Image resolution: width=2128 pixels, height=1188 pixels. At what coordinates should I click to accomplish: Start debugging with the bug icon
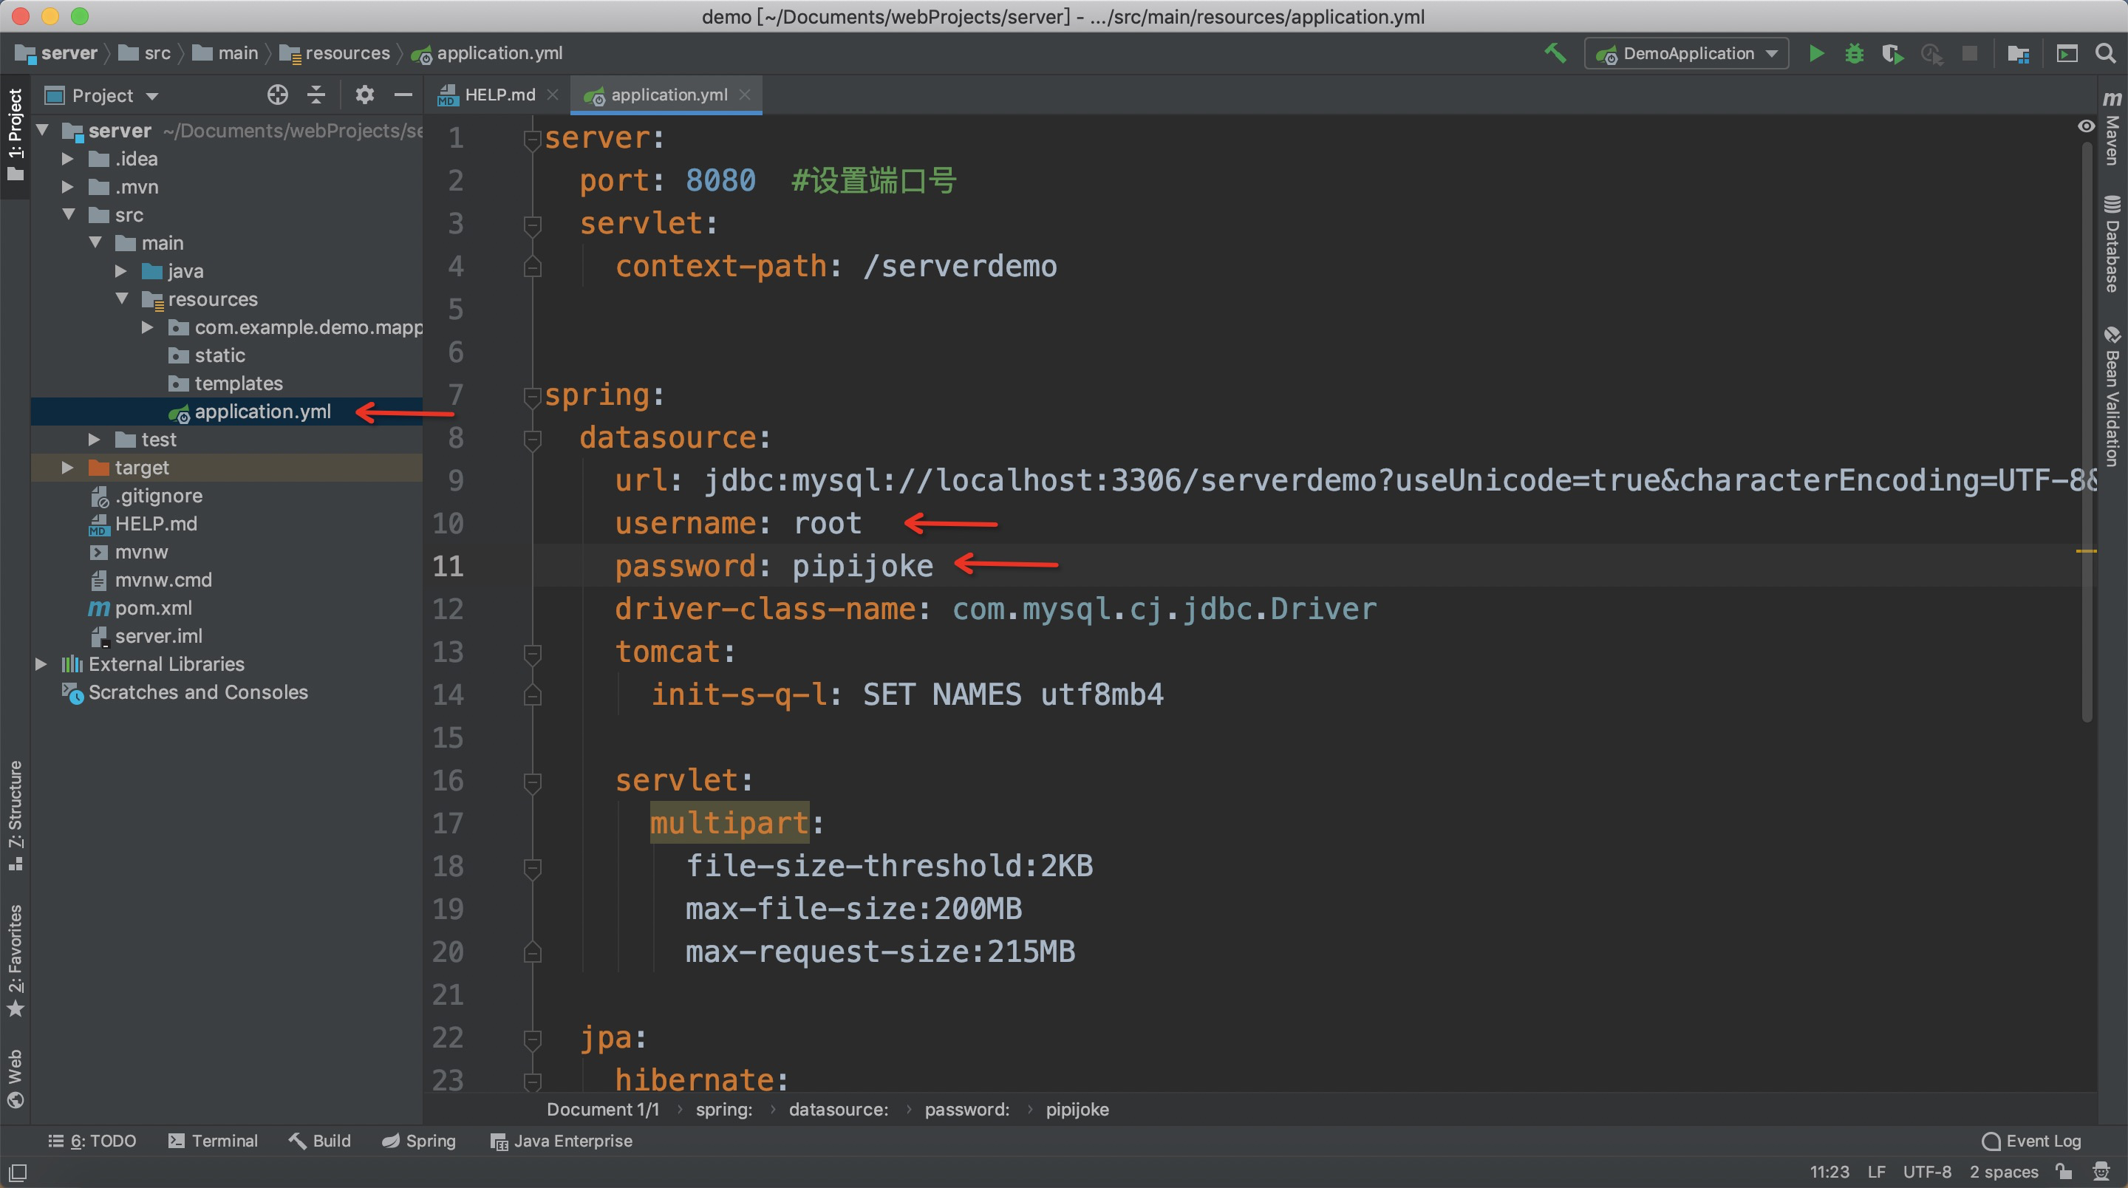[x=1854, y=54]
